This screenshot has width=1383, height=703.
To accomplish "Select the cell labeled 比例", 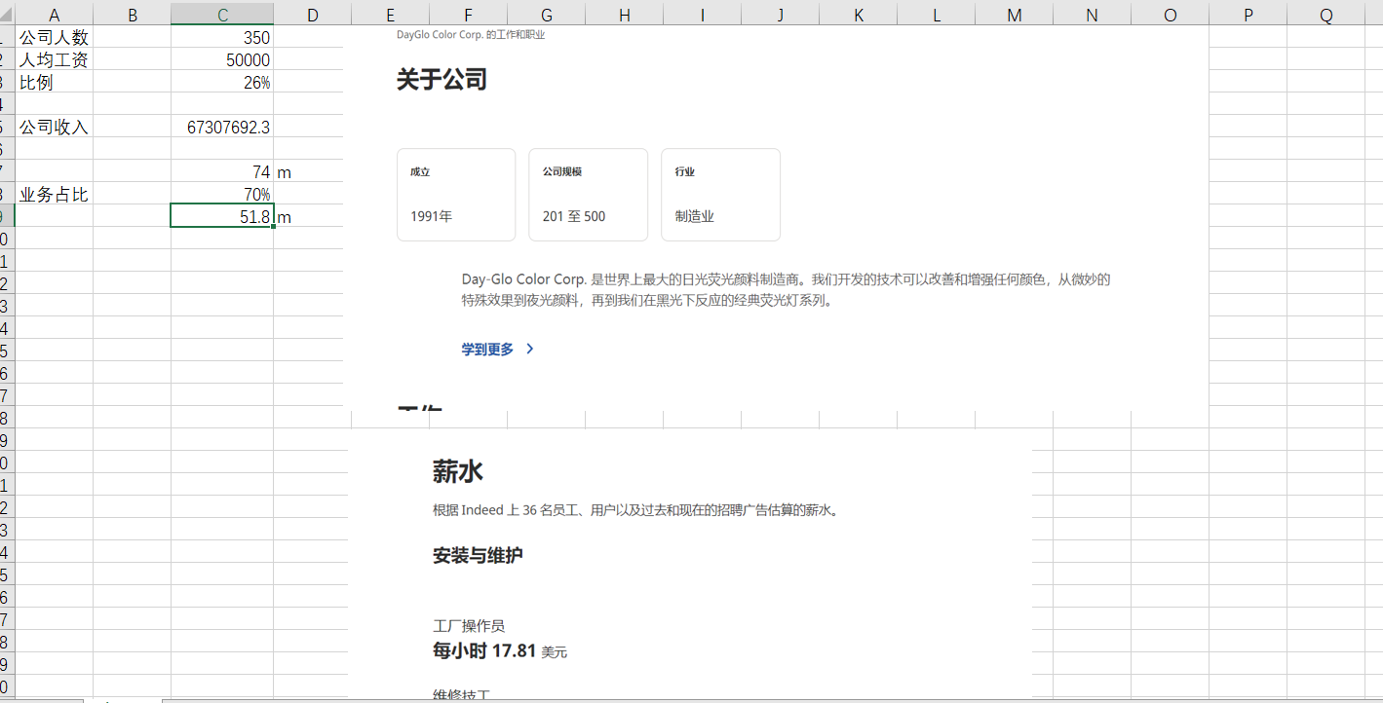I will [x=54, y=82].
